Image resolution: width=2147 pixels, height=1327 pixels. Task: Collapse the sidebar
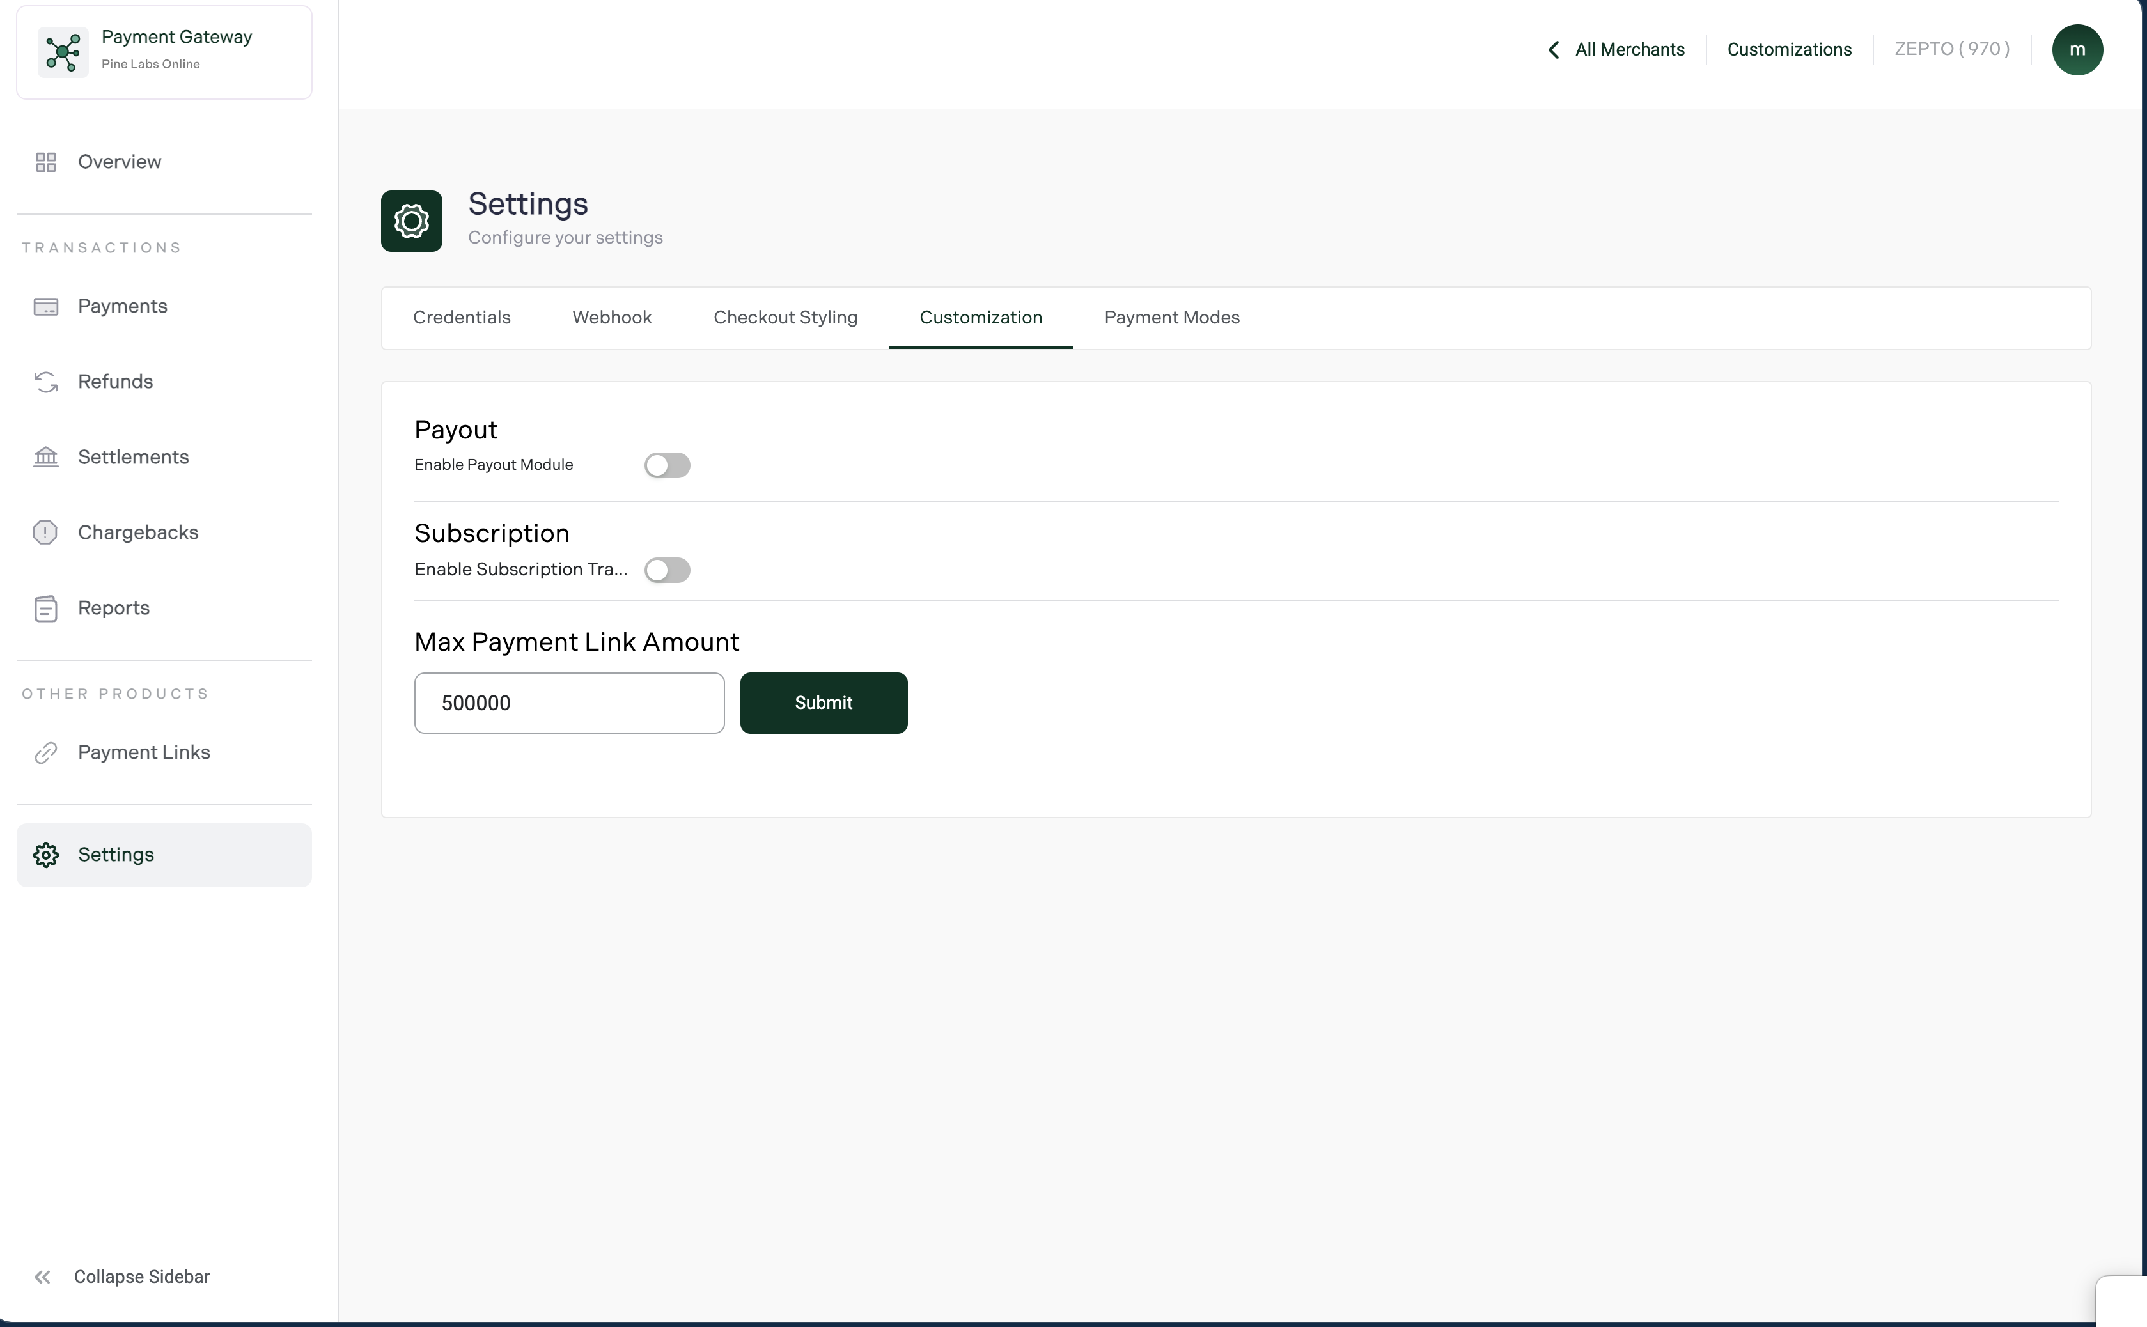[122, 1277]
